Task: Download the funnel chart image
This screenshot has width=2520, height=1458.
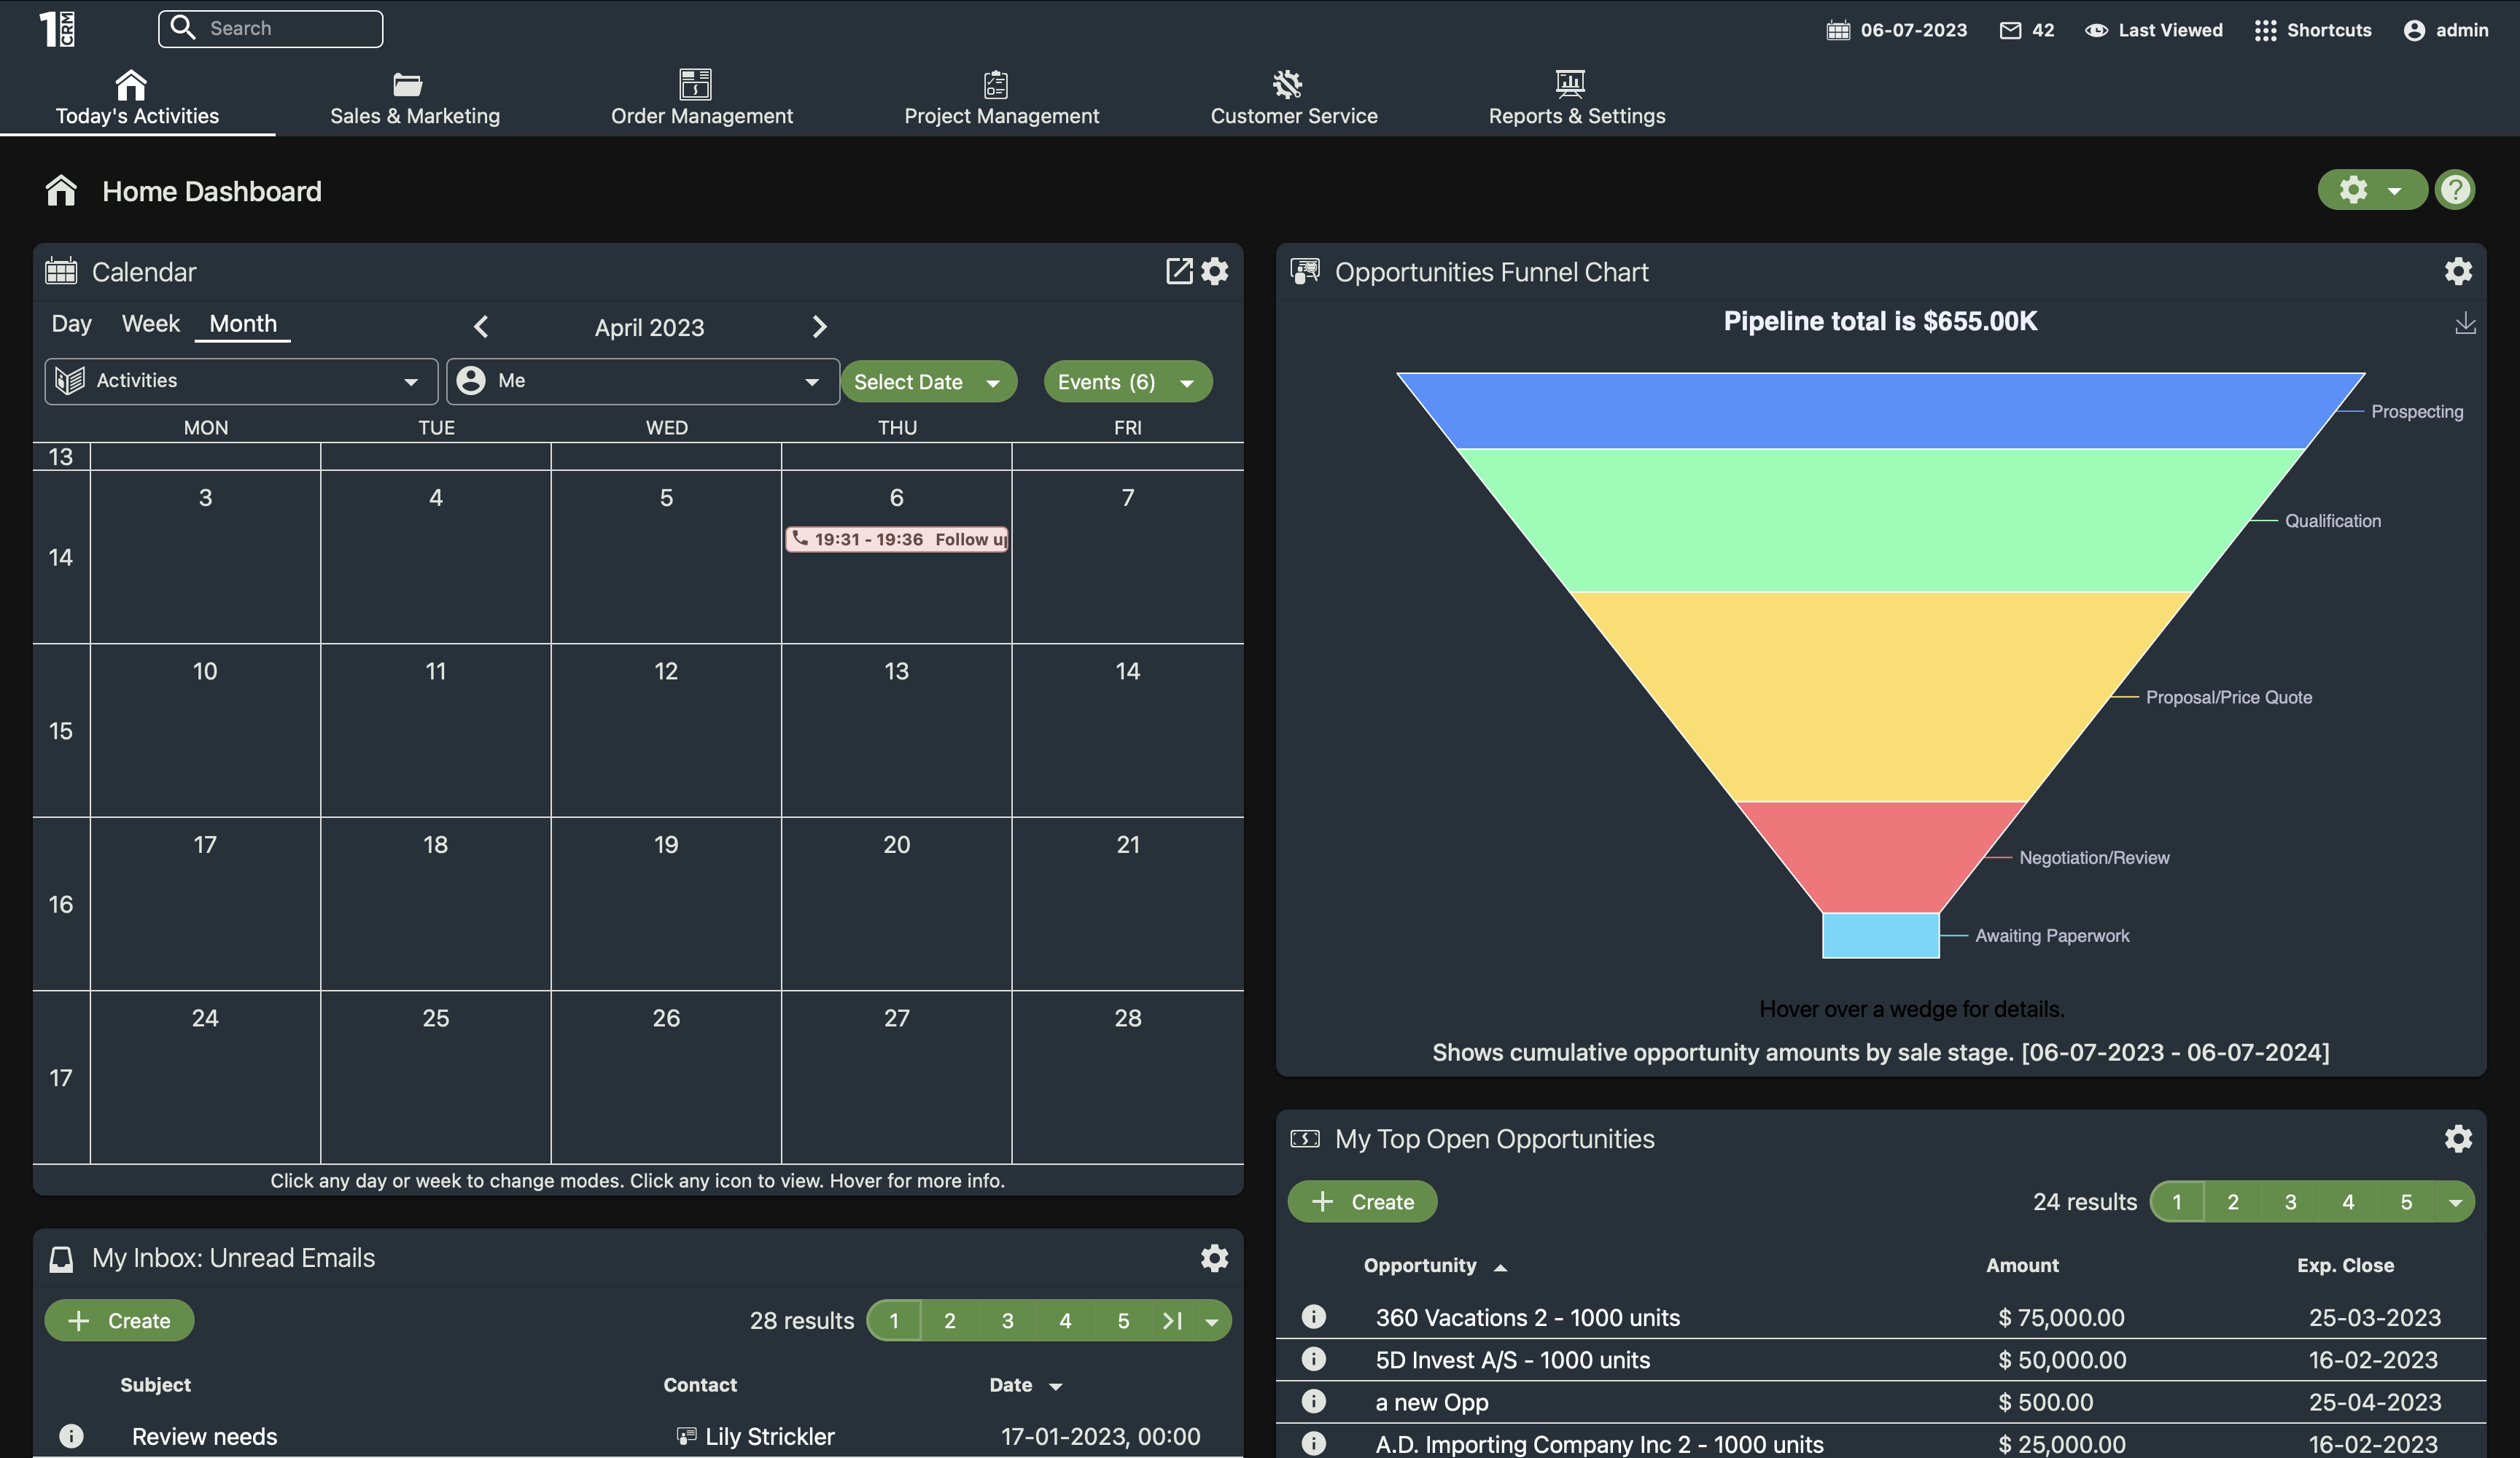Action: tap(2465, 323)
